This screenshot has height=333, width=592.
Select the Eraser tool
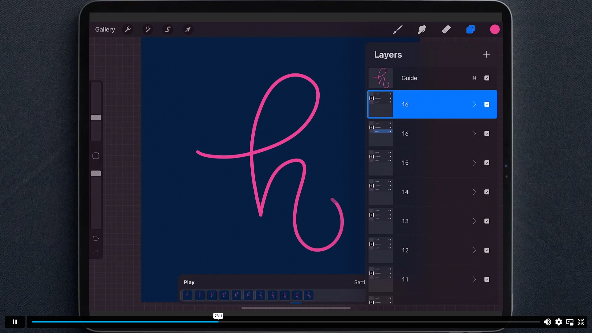(446, 29)
